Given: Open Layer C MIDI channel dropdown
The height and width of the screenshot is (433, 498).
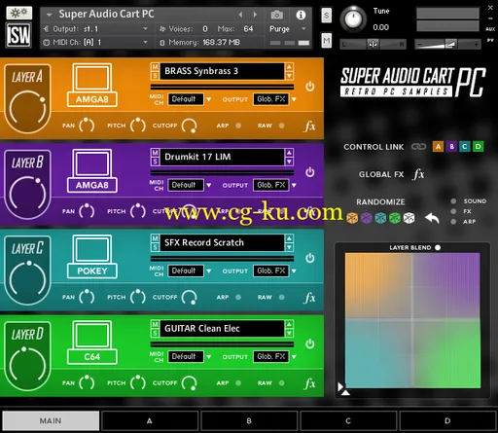Looking at the screenshot, I should pos(190,271).
